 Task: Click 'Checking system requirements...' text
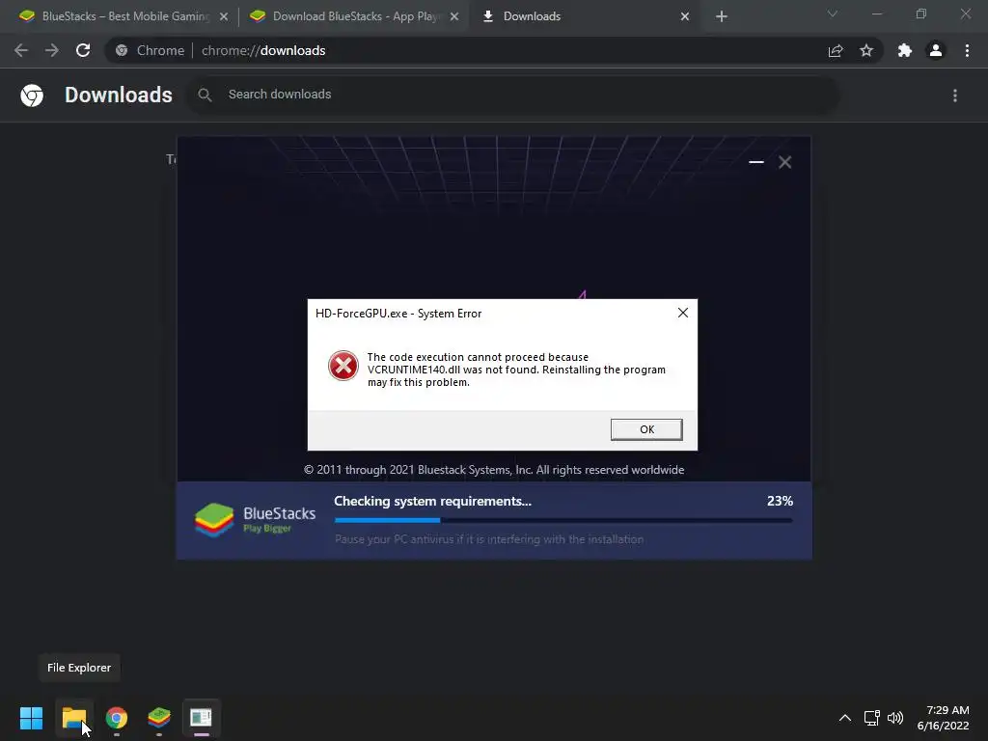click(433, 501)
